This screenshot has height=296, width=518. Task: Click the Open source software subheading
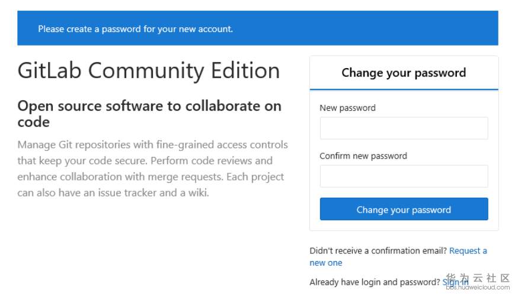(x=149, y=114)
